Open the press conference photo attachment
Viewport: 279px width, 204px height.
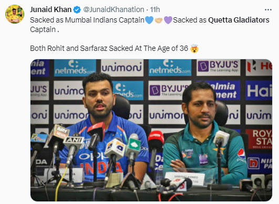pos(151,130)
